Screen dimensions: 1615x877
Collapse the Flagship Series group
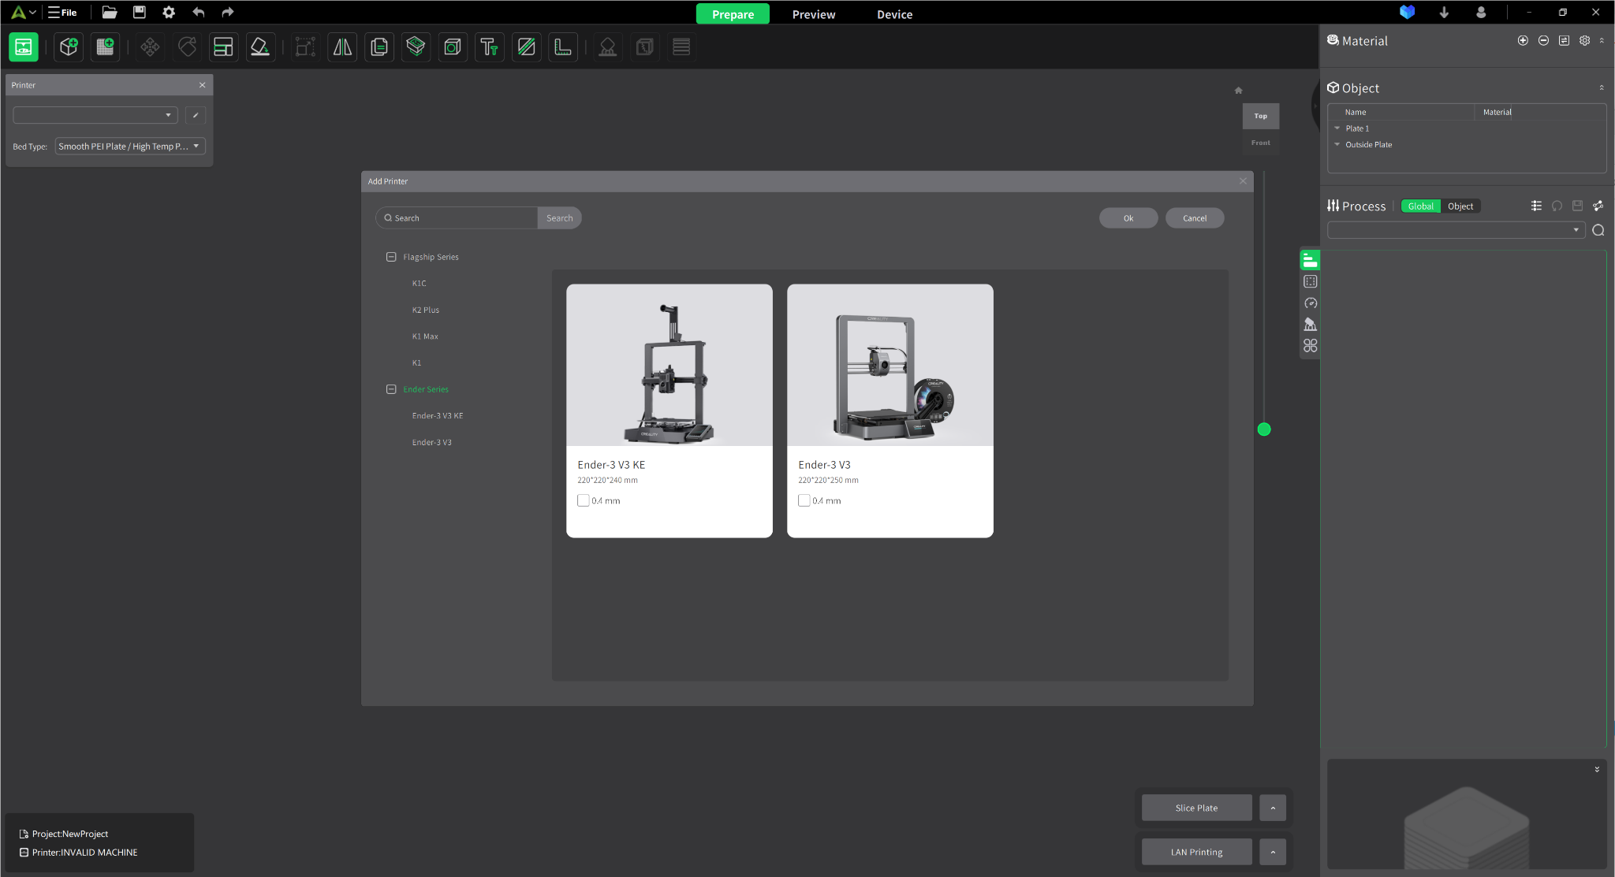[391, 257]
